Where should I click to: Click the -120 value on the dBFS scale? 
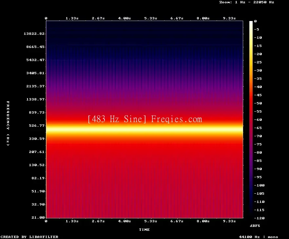(x=259, y=218)
